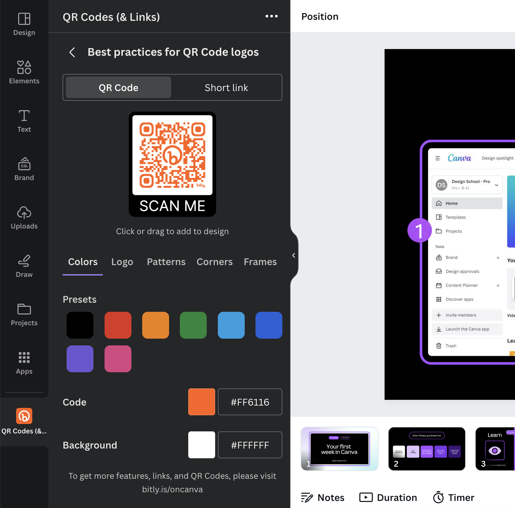515x508 pixels.
Task: Open the QR Codes app options menu
Action: point(272,16)
